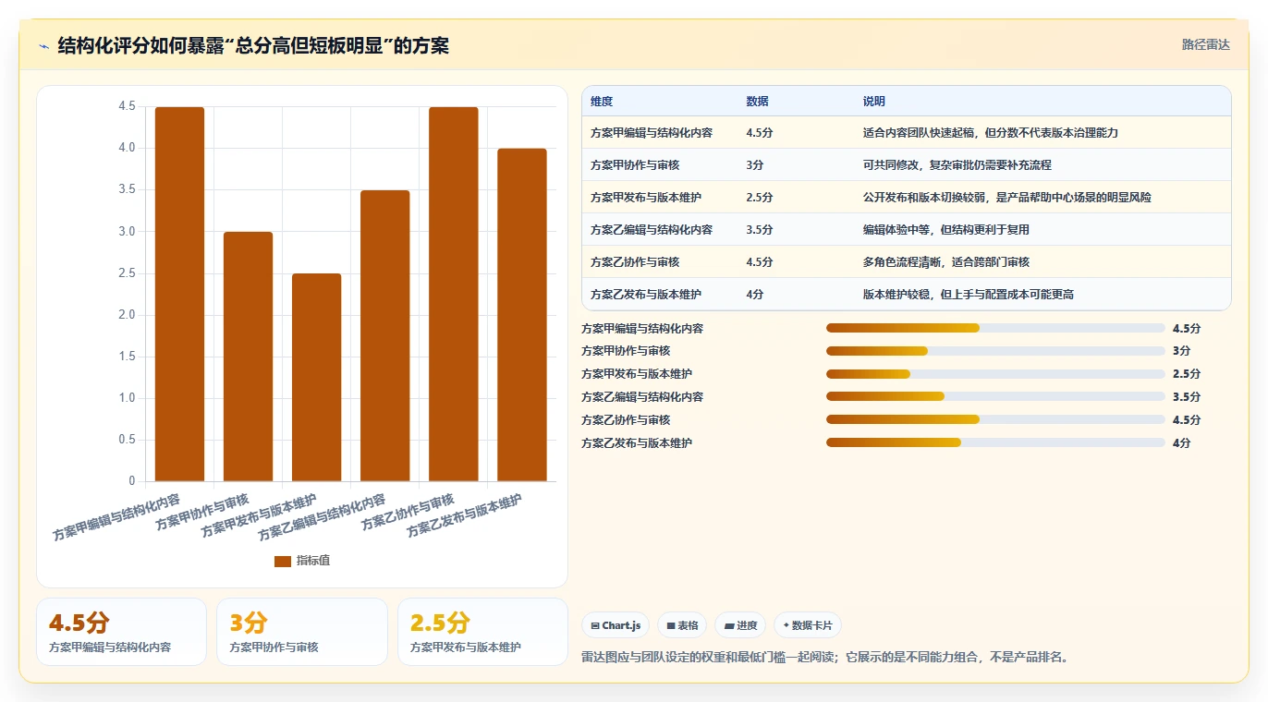
Task: Click the 表格 chip
Action: [682, 625]
